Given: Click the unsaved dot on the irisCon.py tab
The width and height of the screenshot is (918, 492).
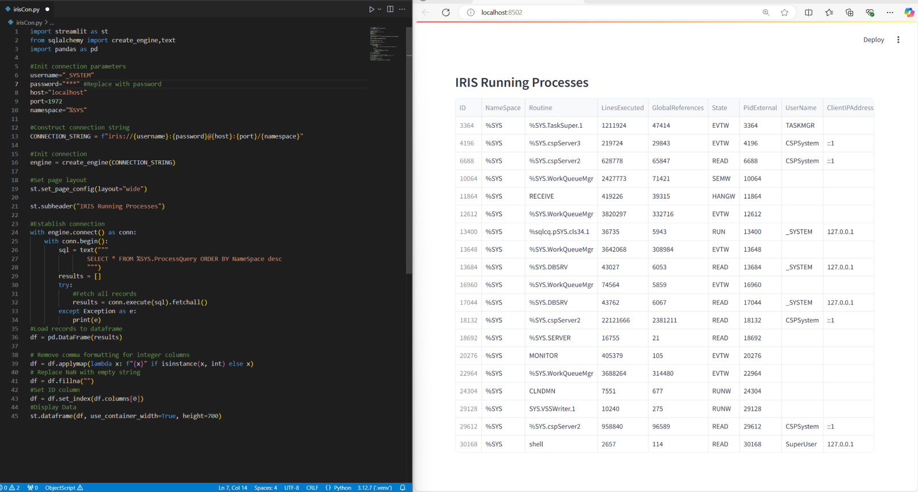Looking at the screenshot, I should 47,9.
